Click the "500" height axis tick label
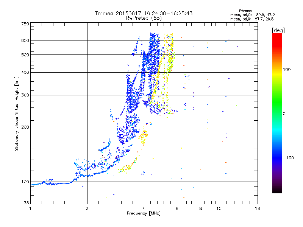The height and width of the screenshot is (227, 303). pos(25,55)
